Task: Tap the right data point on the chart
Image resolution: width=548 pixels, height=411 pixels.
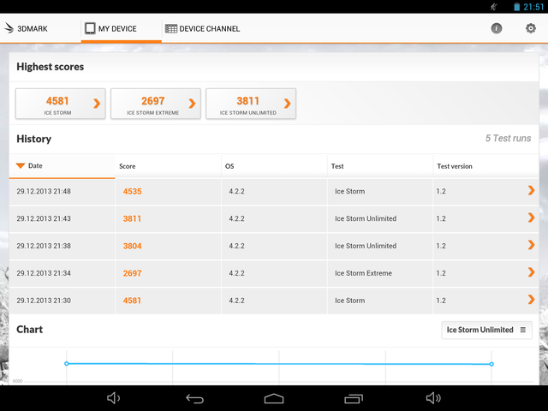Action: pyautogui.click(x=491, y=364)
